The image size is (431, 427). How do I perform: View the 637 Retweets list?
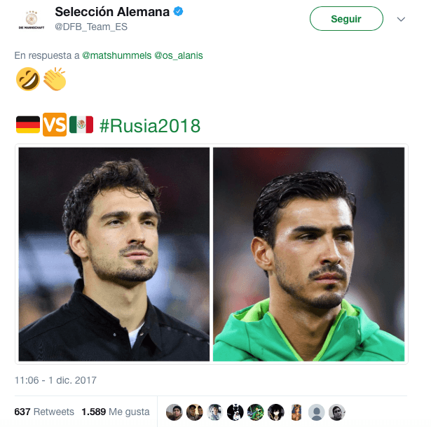click(x=44, y=412)
